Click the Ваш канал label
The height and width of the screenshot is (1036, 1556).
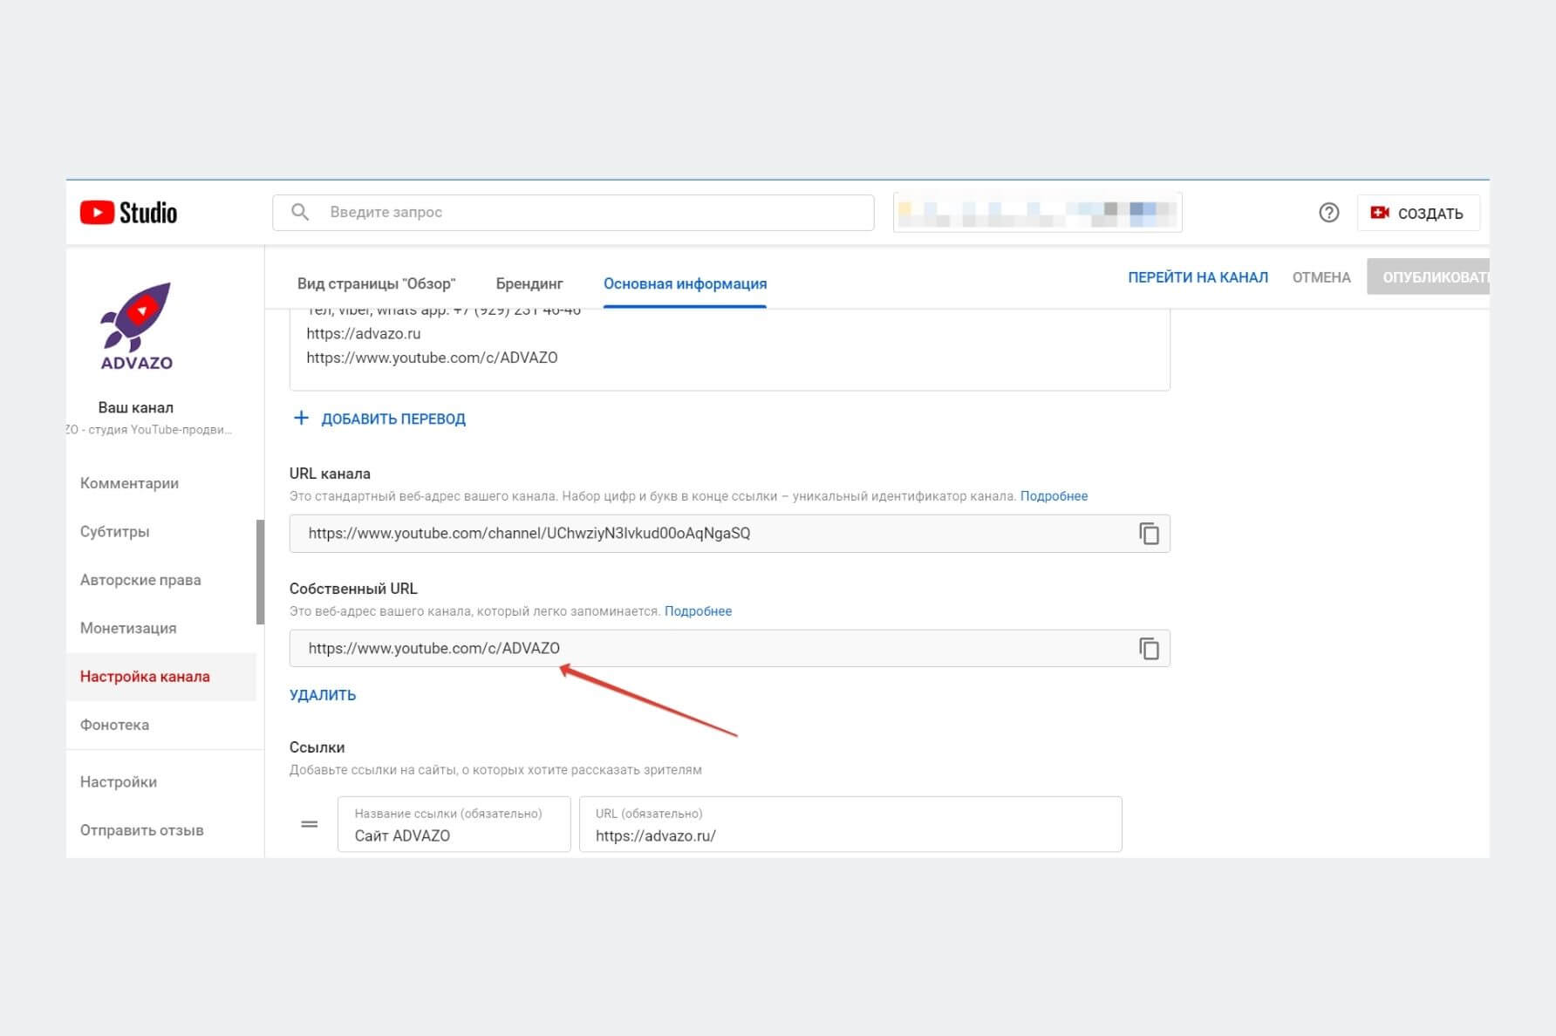coord(135,407)
